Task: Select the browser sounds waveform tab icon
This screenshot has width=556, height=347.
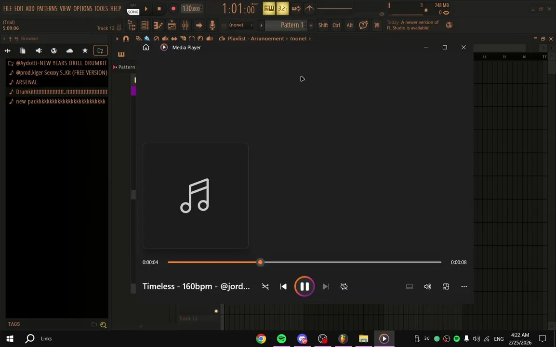Action: point(7,51)
